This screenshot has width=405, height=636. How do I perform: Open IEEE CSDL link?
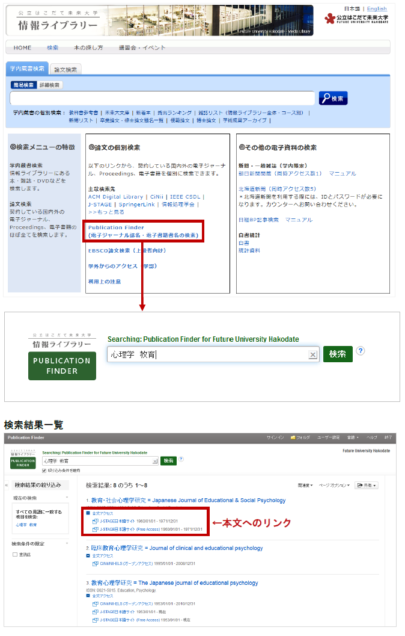tap(185, 197)
